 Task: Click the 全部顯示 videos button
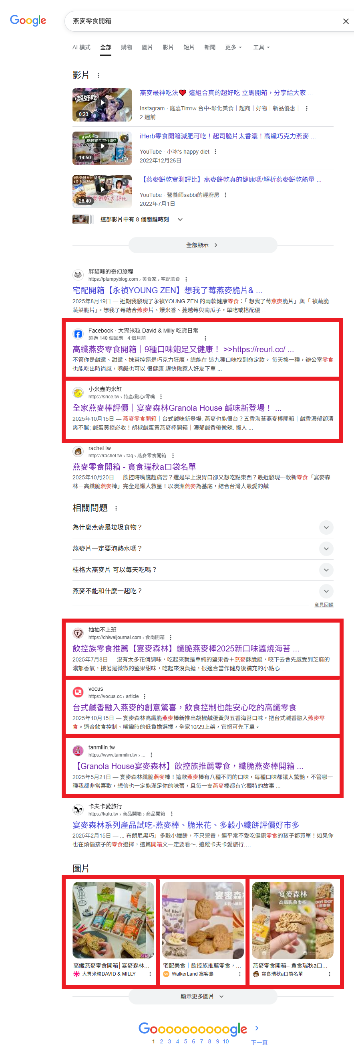(203, 245)
